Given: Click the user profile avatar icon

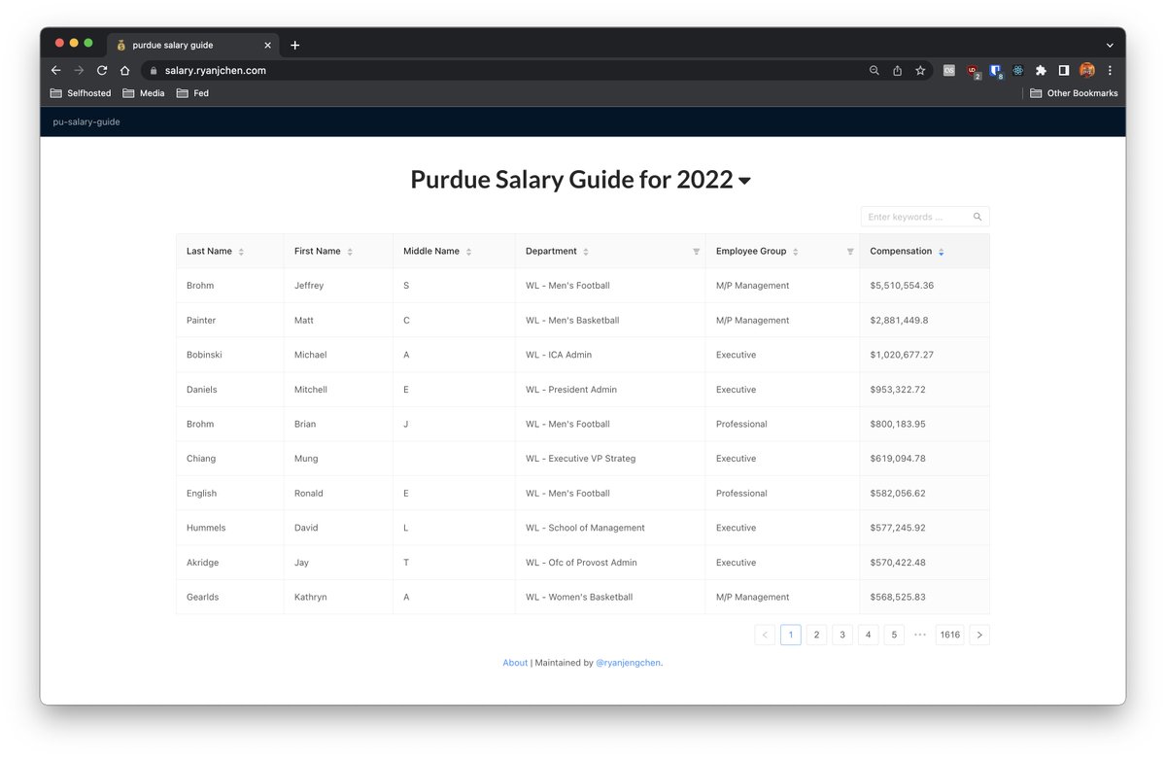Looking at the screenshot, I should click(1087, 70).
